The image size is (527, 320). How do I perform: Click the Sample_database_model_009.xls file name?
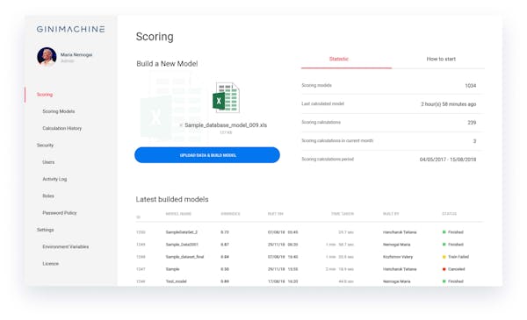point(226,125)
